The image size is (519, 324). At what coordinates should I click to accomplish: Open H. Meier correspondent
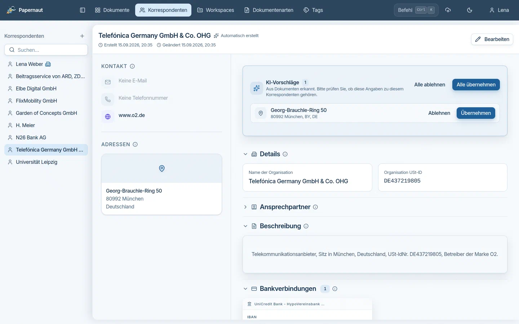46,125
